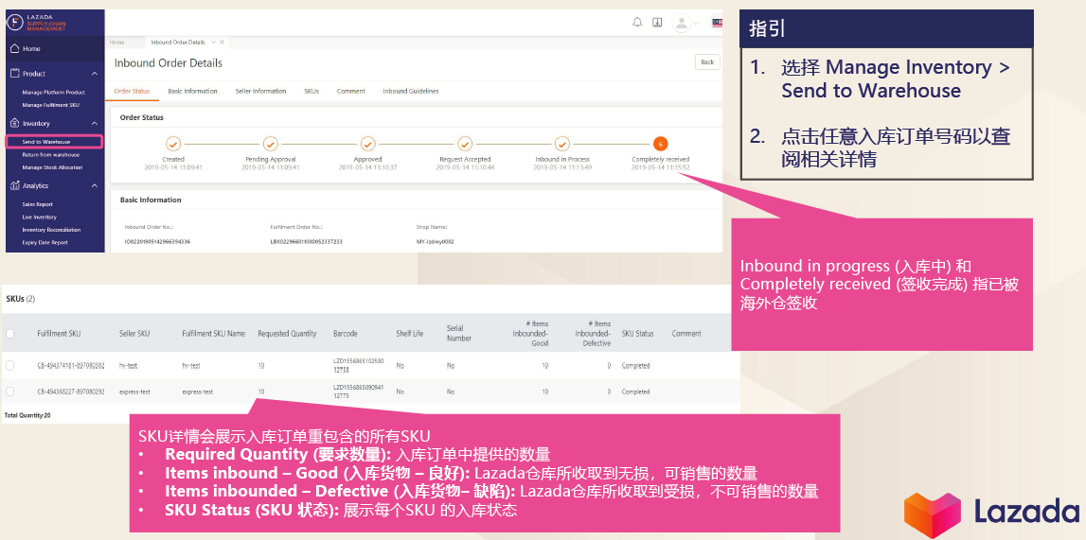Switch to the Order Status tab
Screen dimensions: 1086x540
coord(132,92)
